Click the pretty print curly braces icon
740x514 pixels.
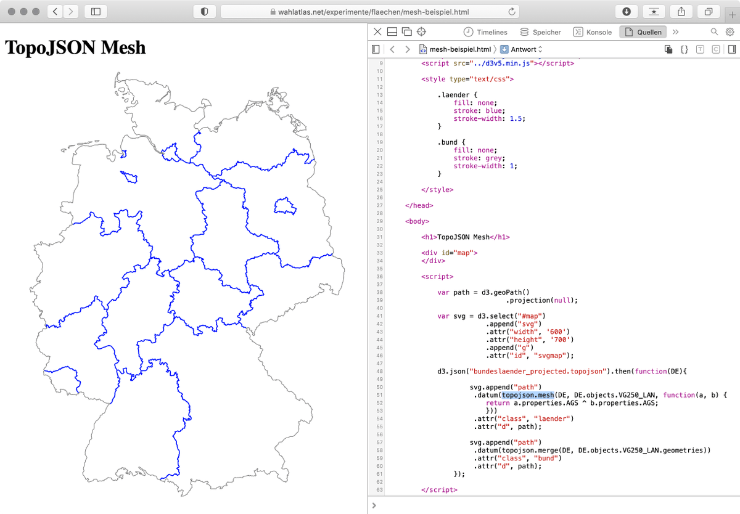684,49
